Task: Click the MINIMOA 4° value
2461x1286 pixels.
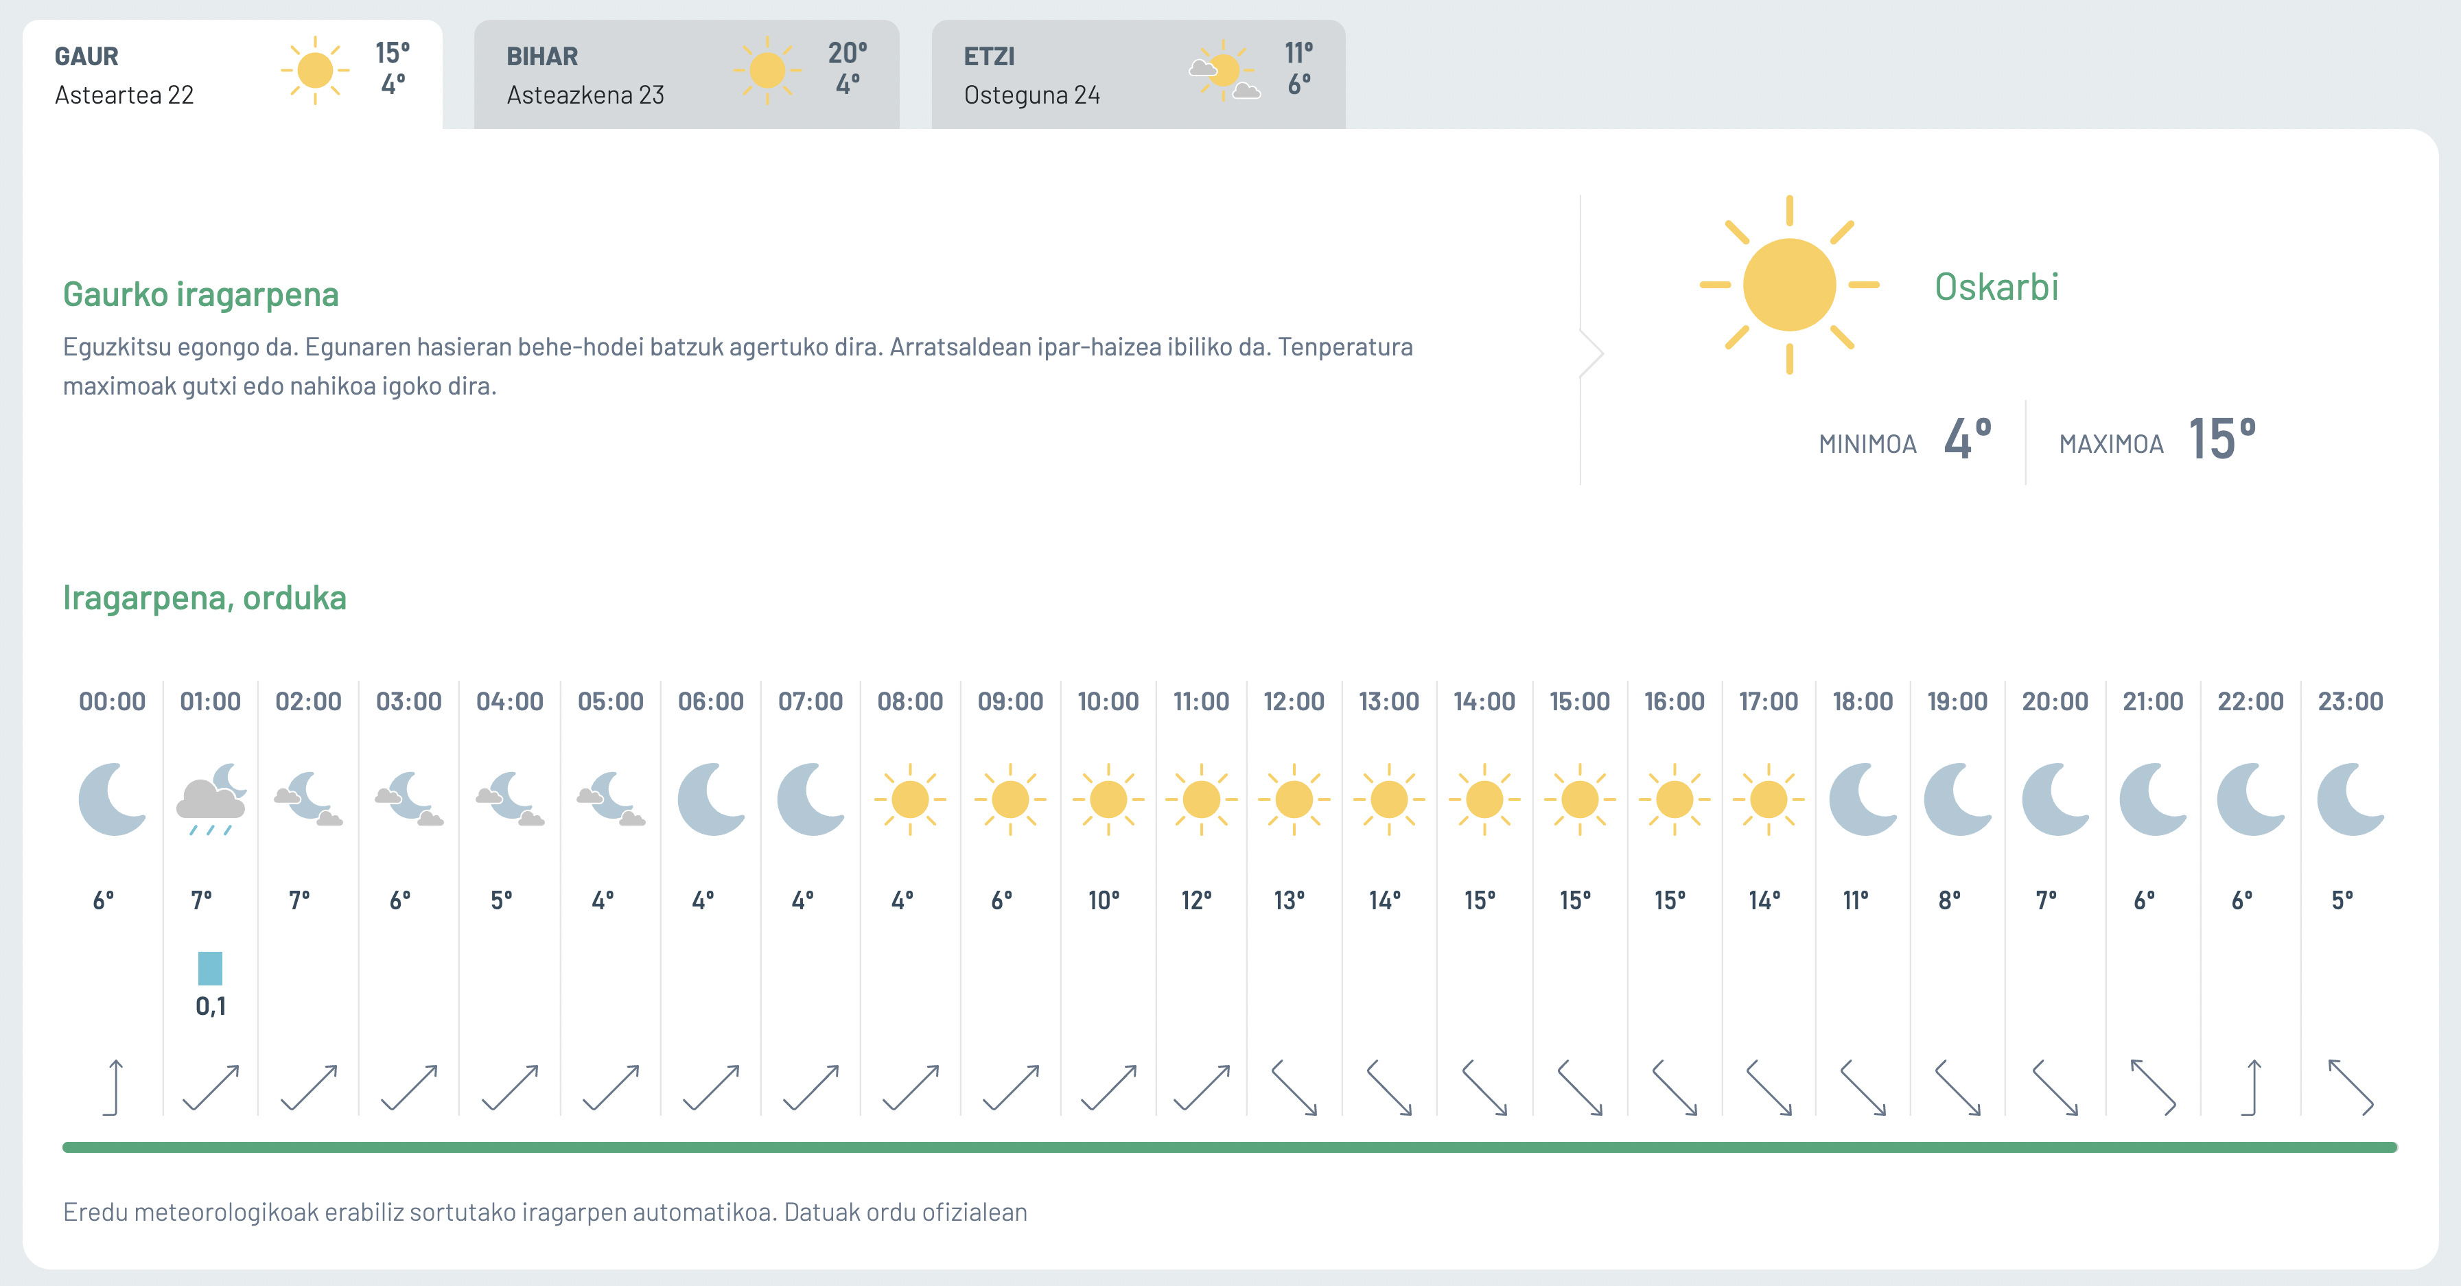Action: [x=1968, y=439]
